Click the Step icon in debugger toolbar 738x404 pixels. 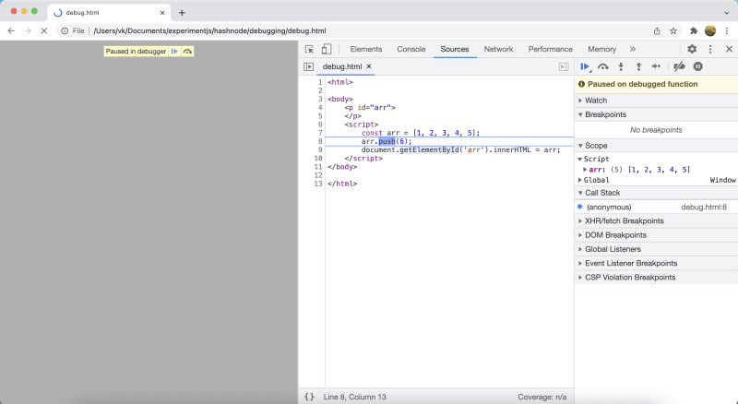pyautogui.click(x=656, y=66)
